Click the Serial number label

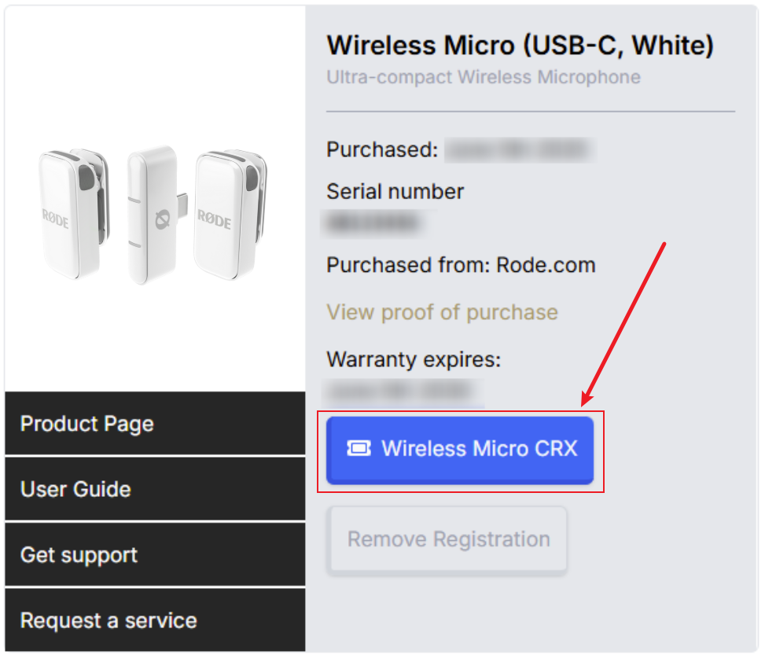pyautogui.click(x=395, y=191)
